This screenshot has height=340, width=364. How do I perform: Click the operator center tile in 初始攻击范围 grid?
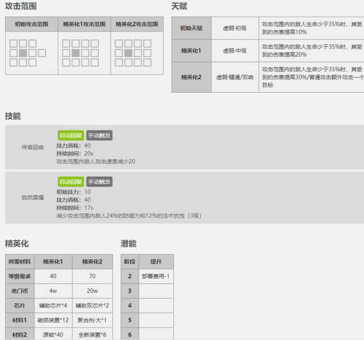pyautogui.click(x=23, y=53)
